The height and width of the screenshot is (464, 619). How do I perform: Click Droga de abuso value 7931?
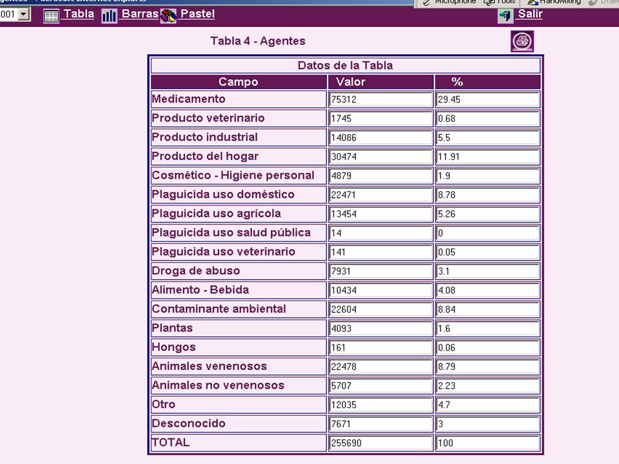click(x=380, y=271)
